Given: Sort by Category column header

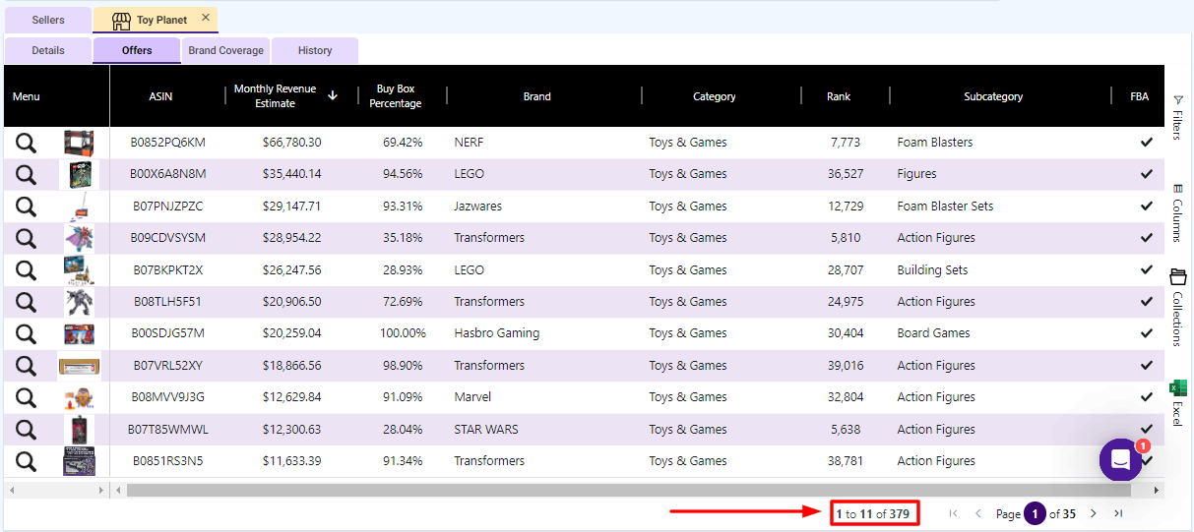Looking at the screenshot, I should (714, 96).
